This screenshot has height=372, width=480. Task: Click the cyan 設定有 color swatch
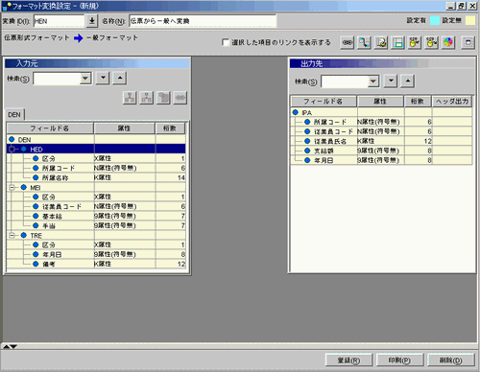(435, 20)
